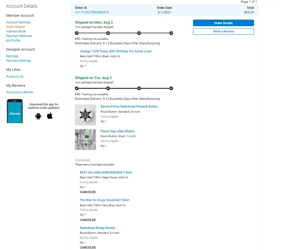Screen dimensions: 297x250
Task: Go to Account Settings
Action: [x=18, y=22]
